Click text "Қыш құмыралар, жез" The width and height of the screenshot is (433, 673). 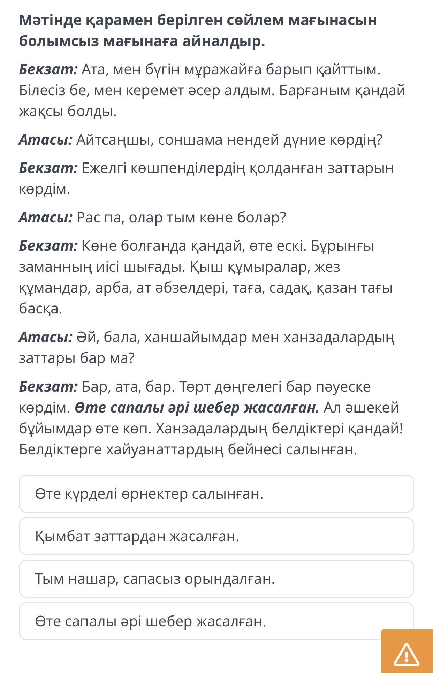point(265,267)
